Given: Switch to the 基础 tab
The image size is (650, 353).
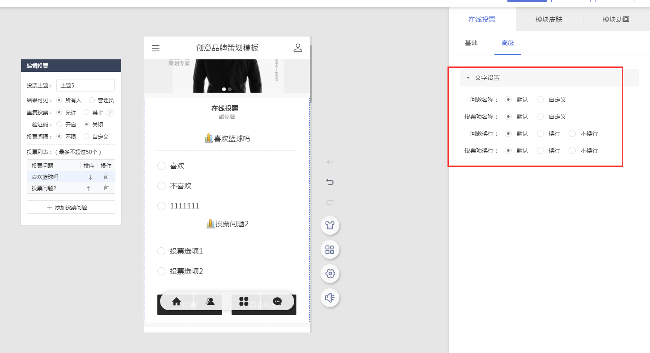Looking at the screenshot, I should pyautogui.click(x=471, y=43).
